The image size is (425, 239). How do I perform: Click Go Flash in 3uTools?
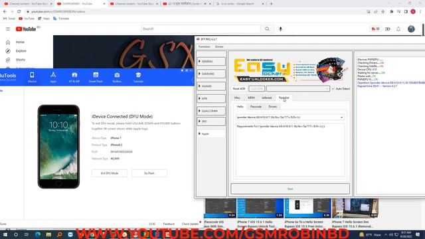click(149, 173)
